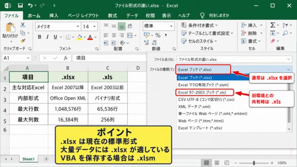The image size is (297, 167).
Task: Click the Copy icon in clipboard group
Action: point(23,33)
